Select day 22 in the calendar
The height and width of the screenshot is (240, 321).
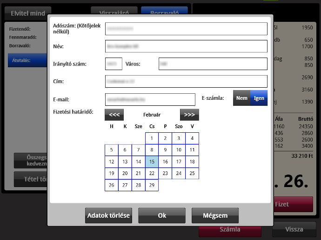152,173
